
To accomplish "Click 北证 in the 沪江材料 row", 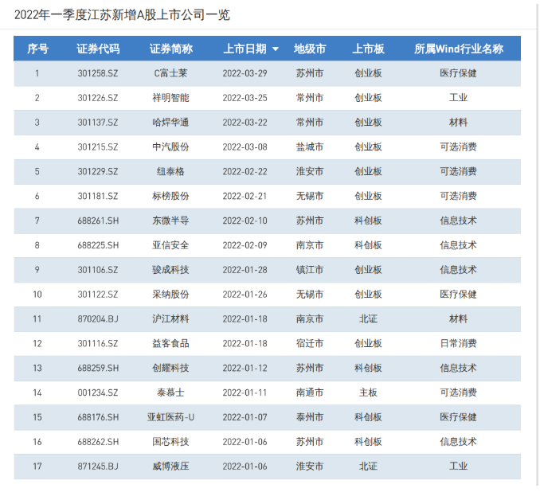I will pos(368,319).
